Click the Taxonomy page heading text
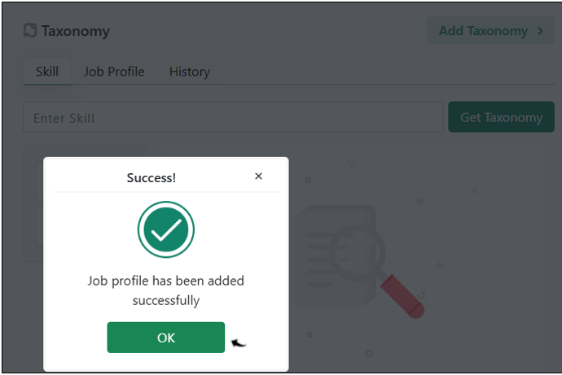The height and width of the screenshot is (375, 562). click(x=76, y=31)
